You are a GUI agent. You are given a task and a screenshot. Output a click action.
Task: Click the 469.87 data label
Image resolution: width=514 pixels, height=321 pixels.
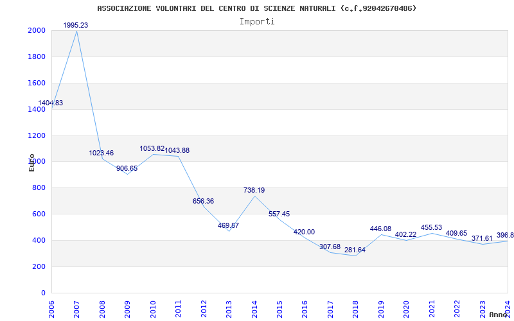pyautogui.click(x=229, y=225)
